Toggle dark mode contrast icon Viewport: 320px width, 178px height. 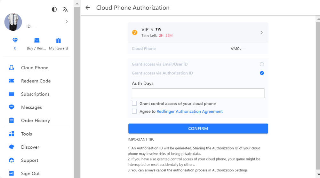point(54,9)
